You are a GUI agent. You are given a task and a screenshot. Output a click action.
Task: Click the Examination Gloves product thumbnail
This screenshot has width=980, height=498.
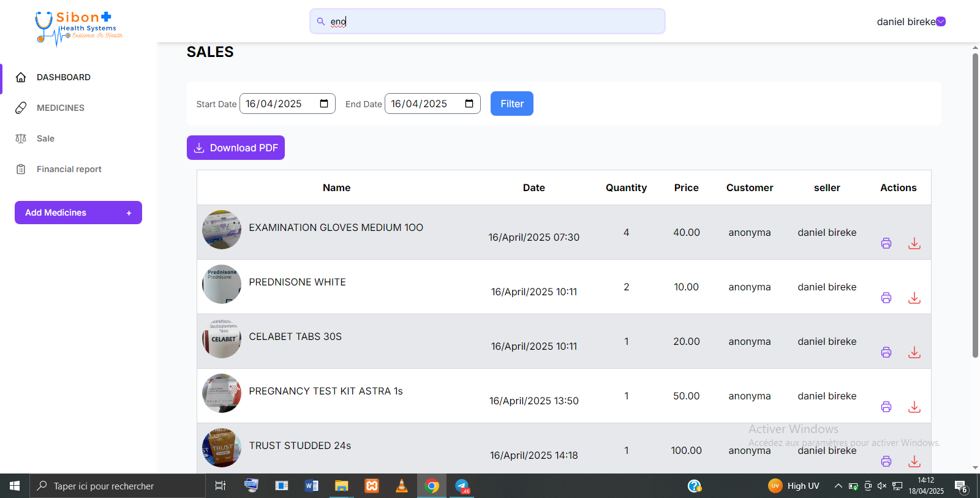pyautogui.click(x=222, y=230)
